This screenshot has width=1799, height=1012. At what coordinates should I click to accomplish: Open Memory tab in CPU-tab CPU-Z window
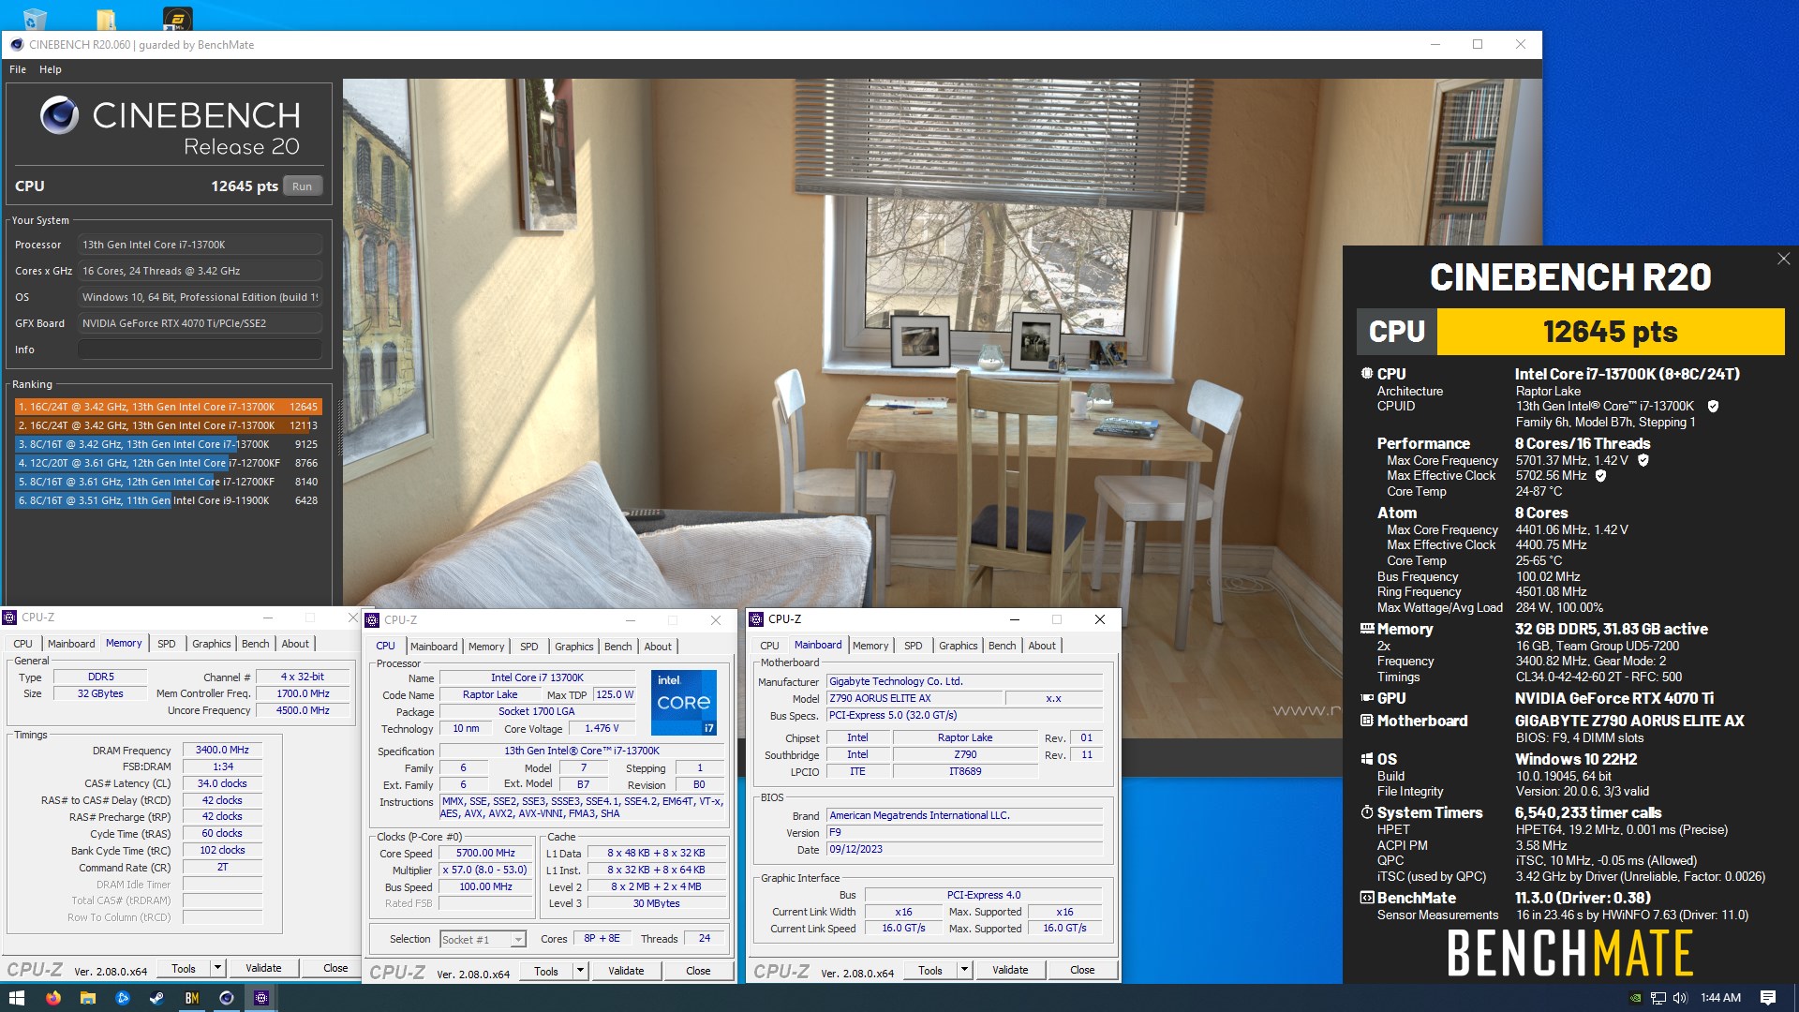[486, 647]
